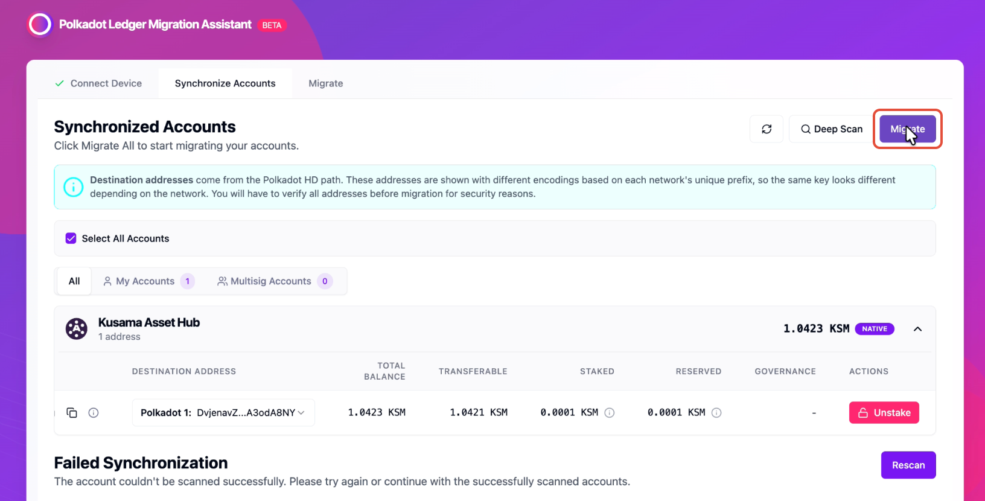
Task: Click the Governance column header
Action: (x=785, y=372)
